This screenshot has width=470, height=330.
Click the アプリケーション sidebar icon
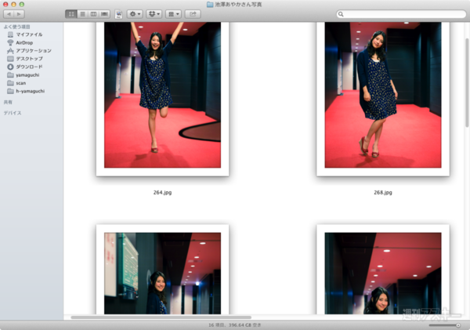(x=10, y=51)
